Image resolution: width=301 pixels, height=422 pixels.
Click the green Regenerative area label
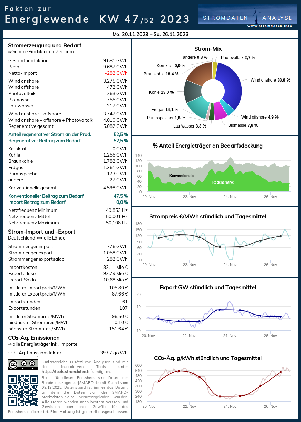(x=223, y=182)
